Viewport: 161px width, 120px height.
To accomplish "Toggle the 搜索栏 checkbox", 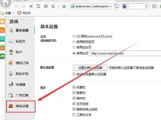I will coord(74,93).
